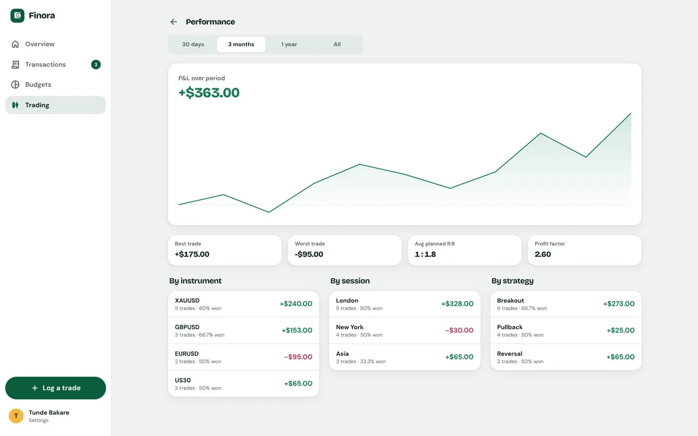
Task: Click the Log a trade button
Action: pos(55,388)
